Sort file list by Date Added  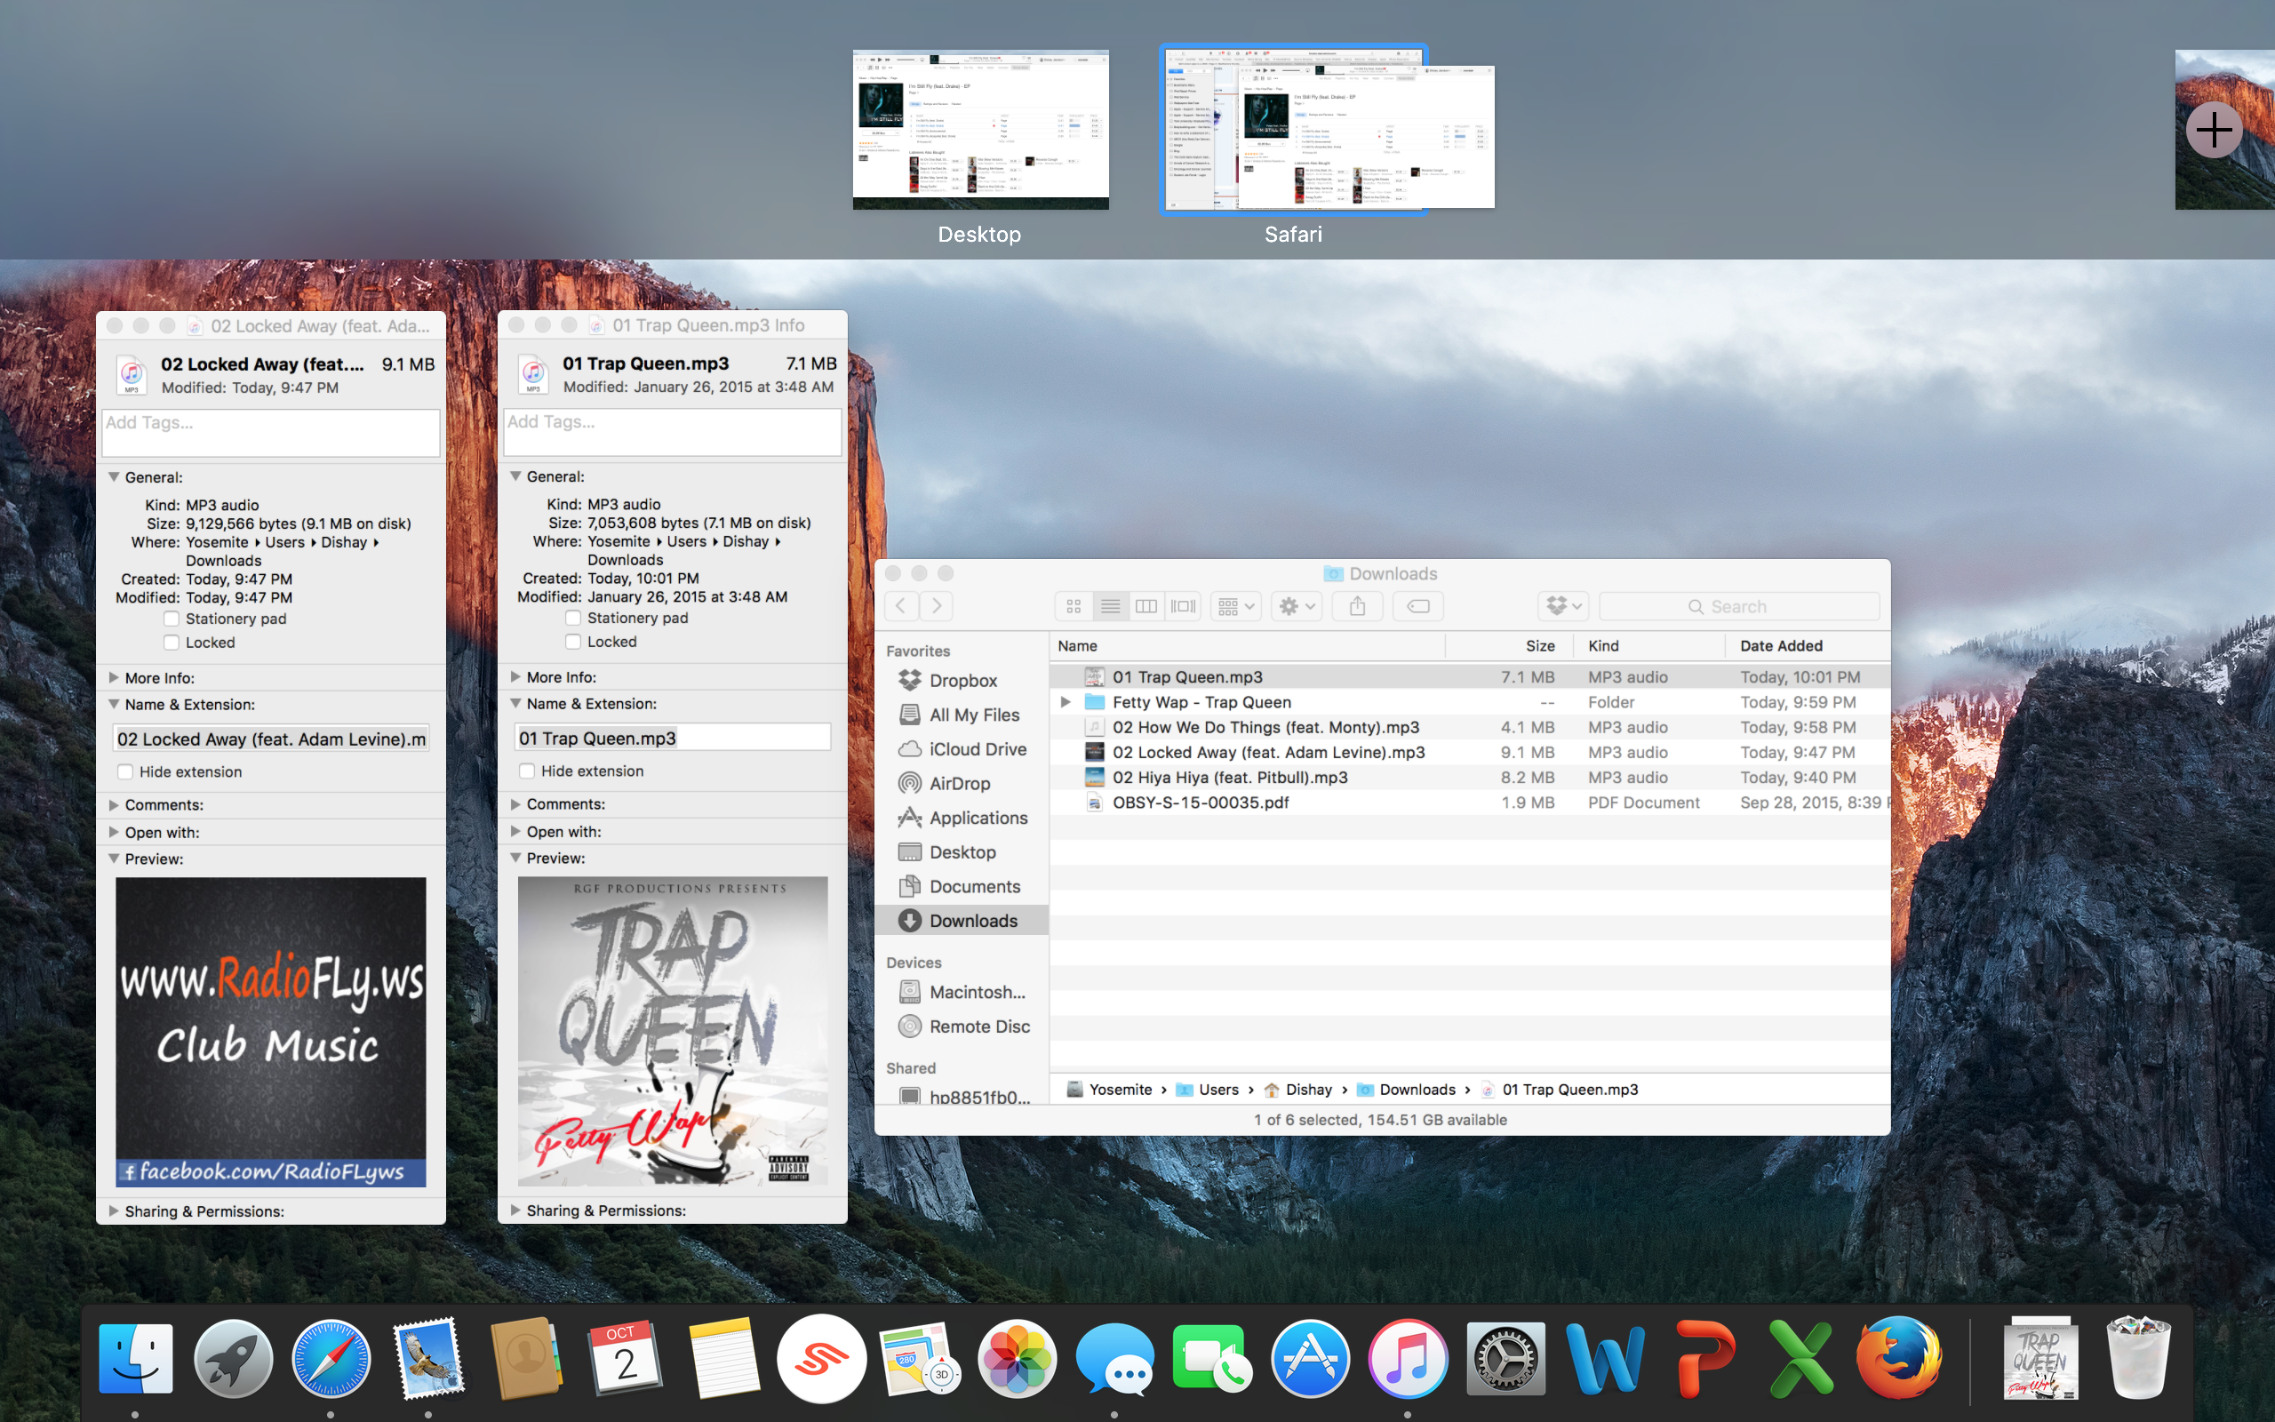pos(1807,646)
